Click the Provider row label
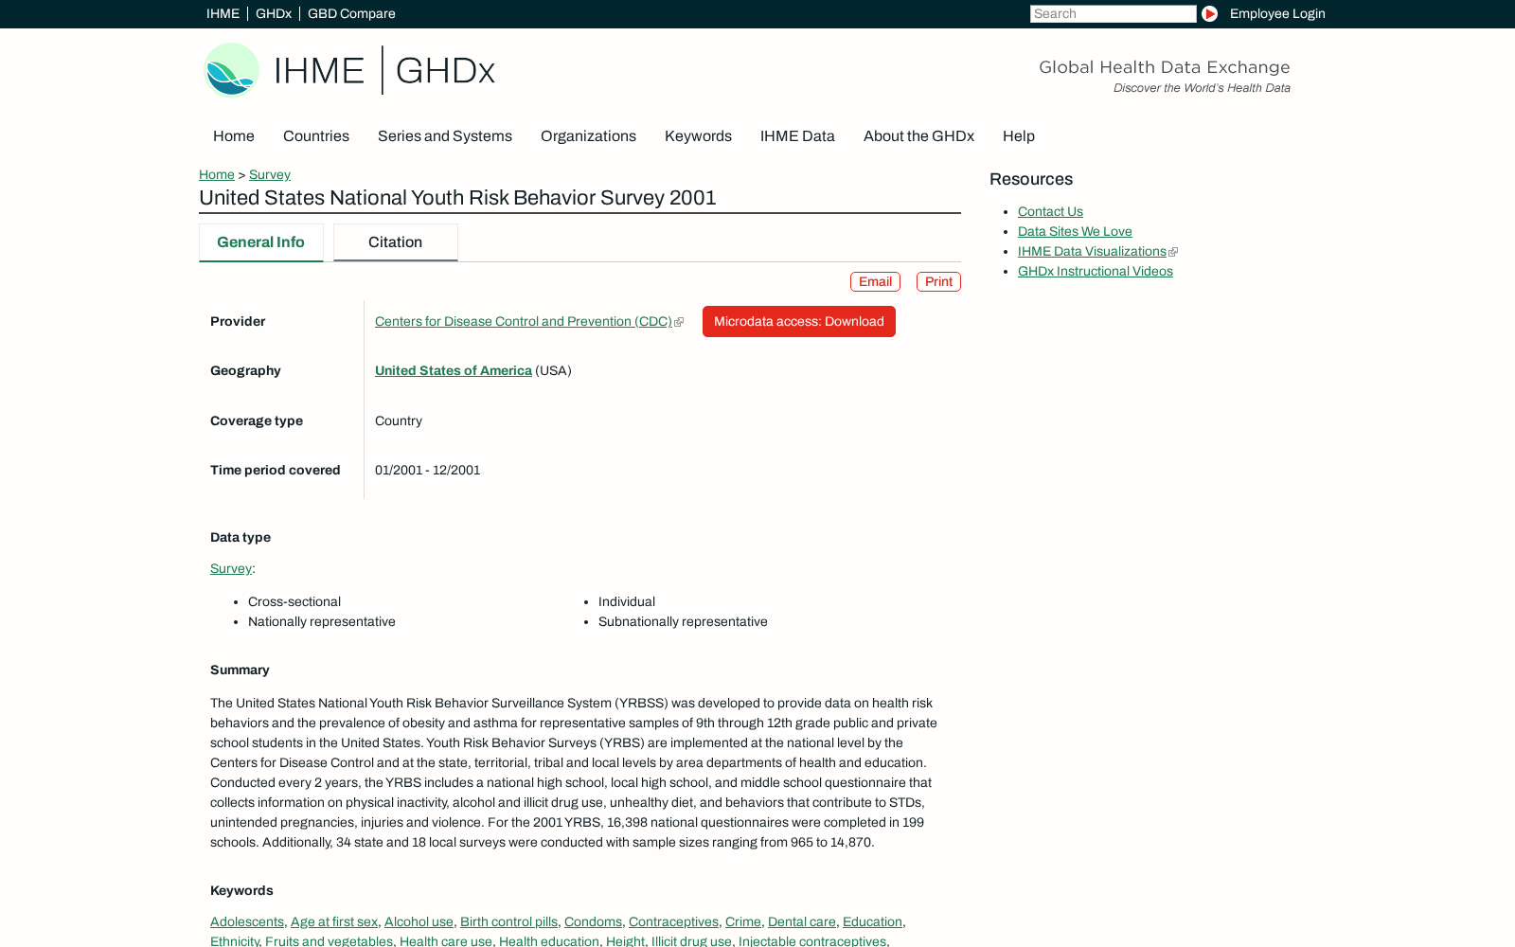 tap(238, 322)
